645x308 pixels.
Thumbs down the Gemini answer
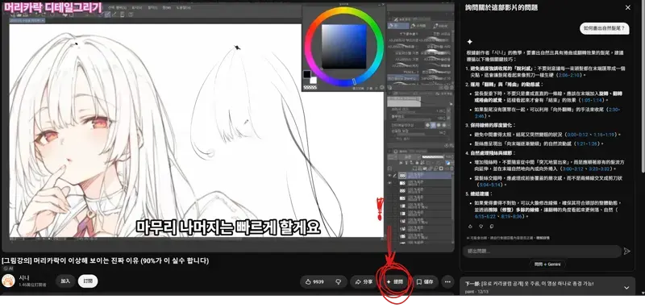tap(481, 227)
